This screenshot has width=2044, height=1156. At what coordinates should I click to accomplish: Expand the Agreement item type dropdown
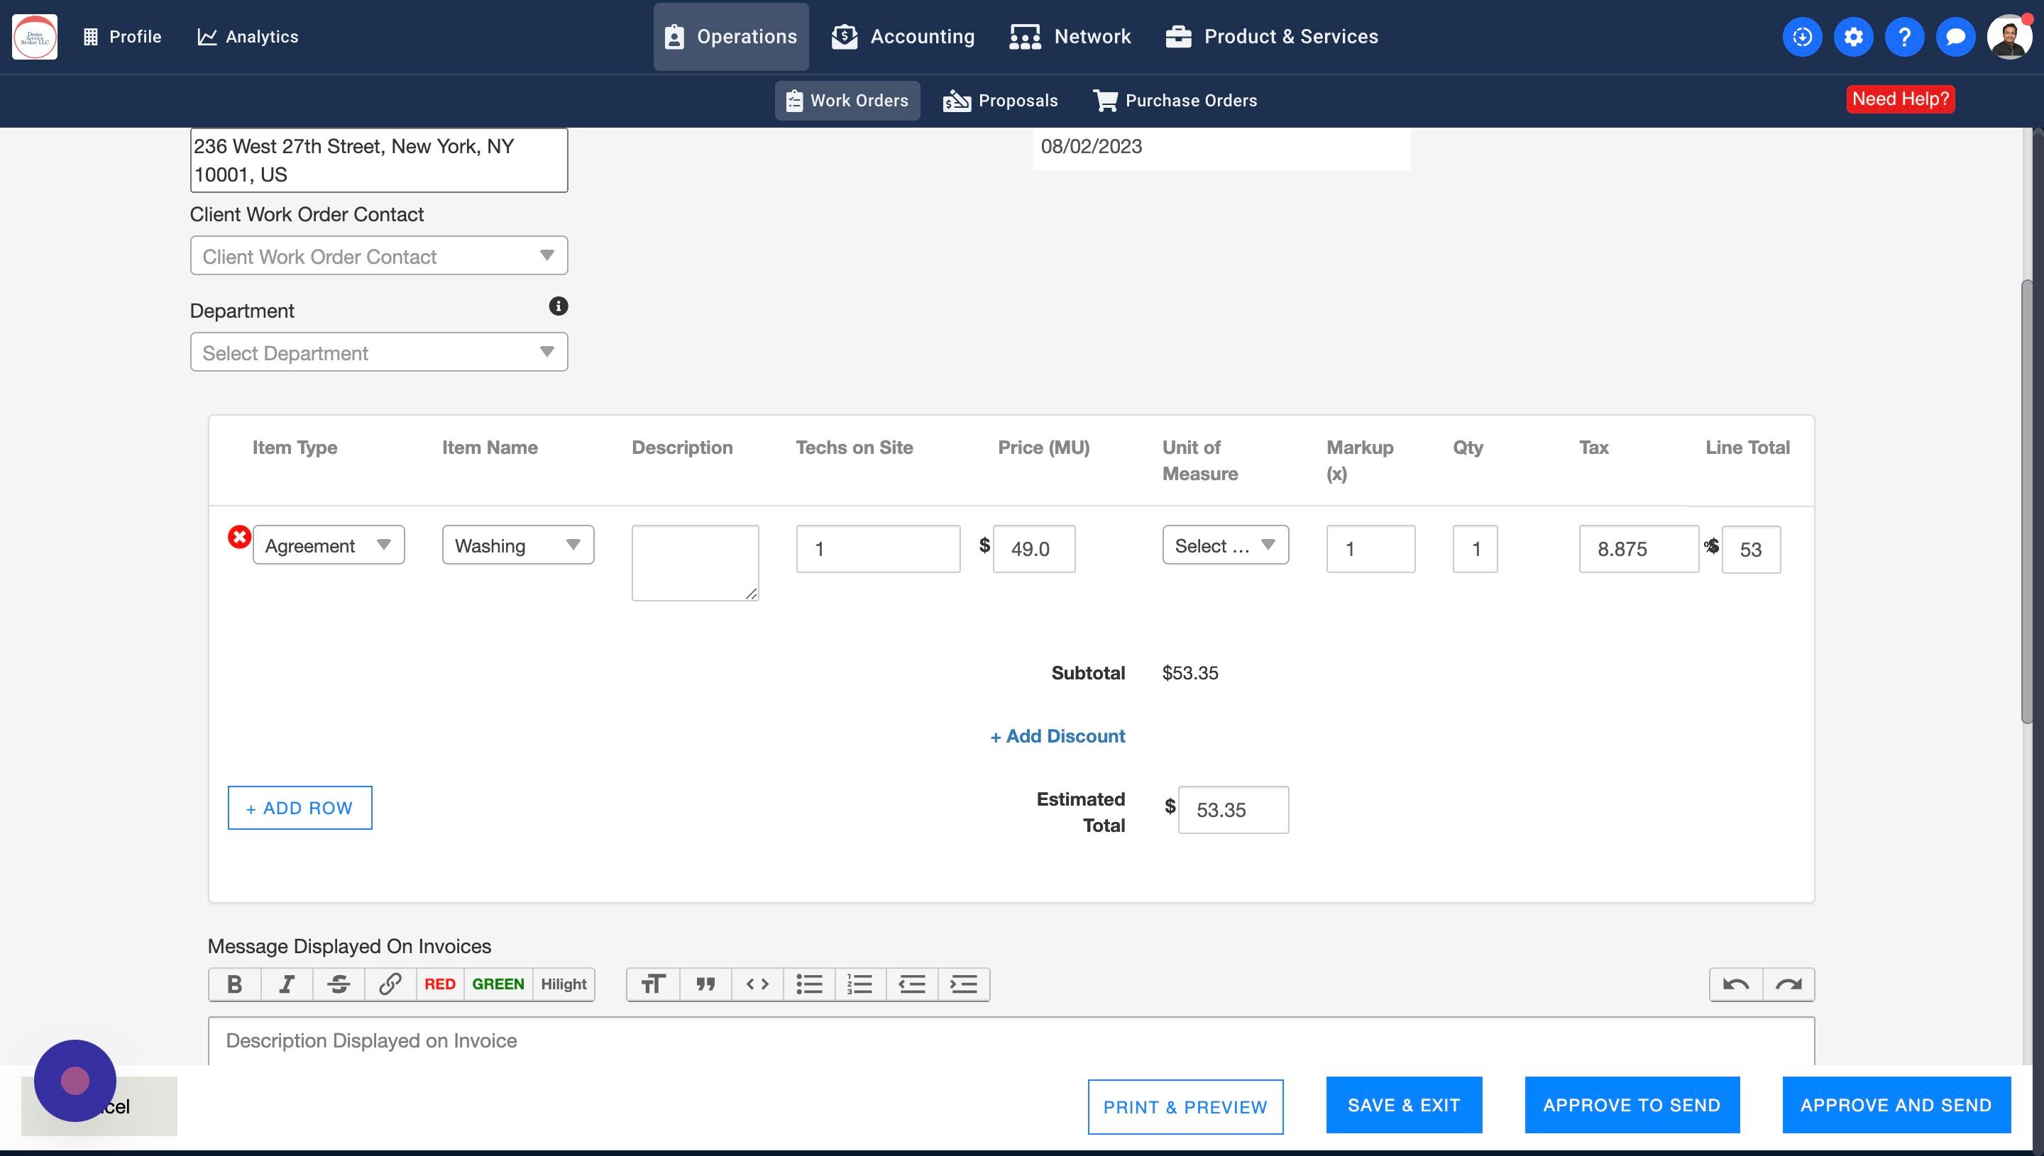click(x=328, y=545)
